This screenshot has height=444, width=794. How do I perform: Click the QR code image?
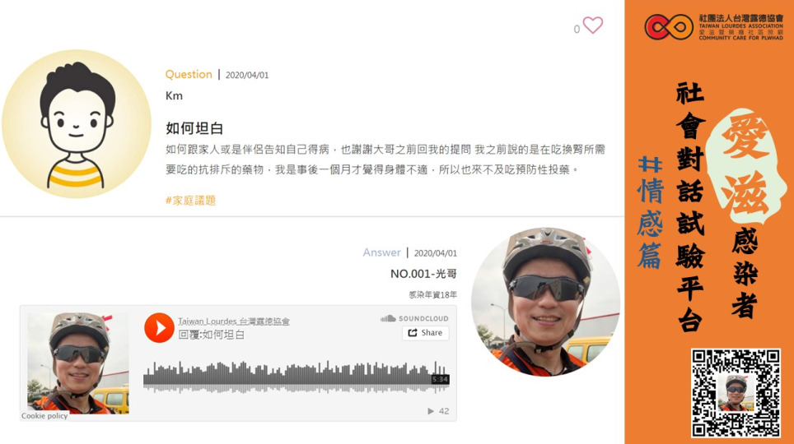736,393
